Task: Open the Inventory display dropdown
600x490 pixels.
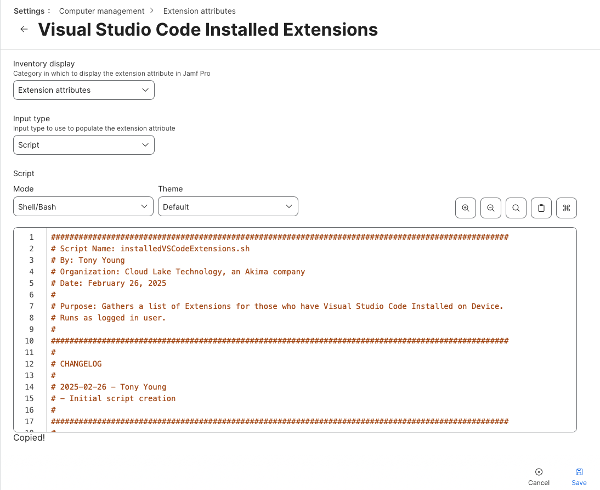Action: point(84,90)
